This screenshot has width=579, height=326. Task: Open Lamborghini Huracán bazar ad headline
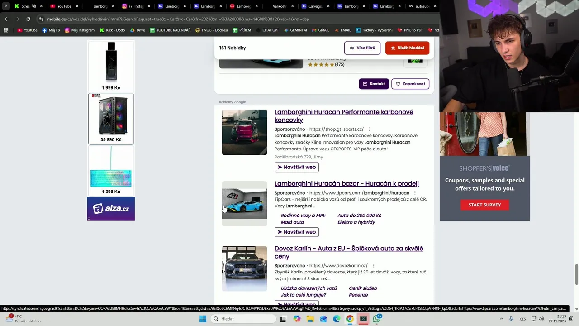pyautogui.click(x=346, y=183)
